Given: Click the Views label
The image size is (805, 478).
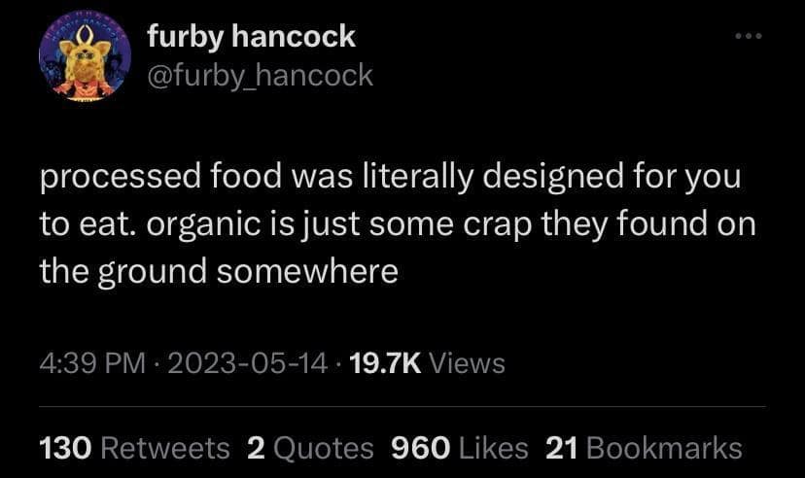Looking at the screenshot, I should 467,363.
